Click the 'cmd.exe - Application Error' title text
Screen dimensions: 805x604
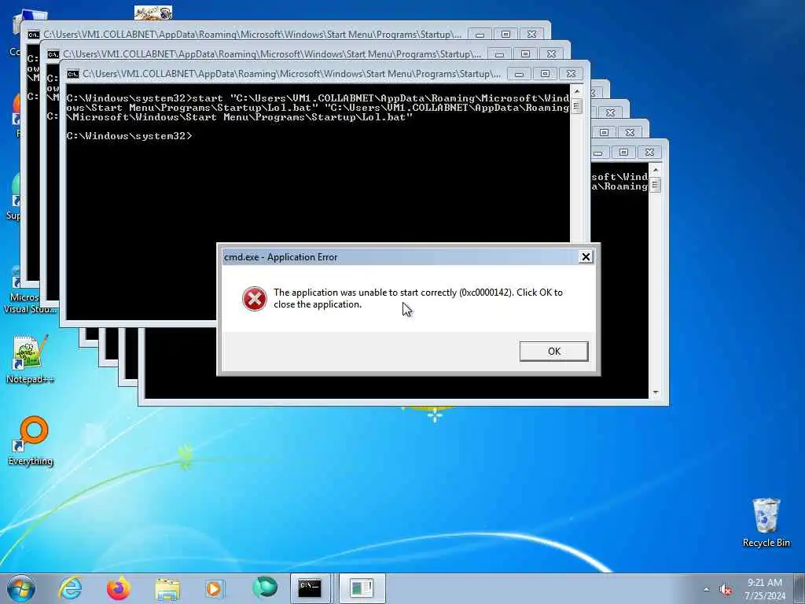(x=281, y=257)
